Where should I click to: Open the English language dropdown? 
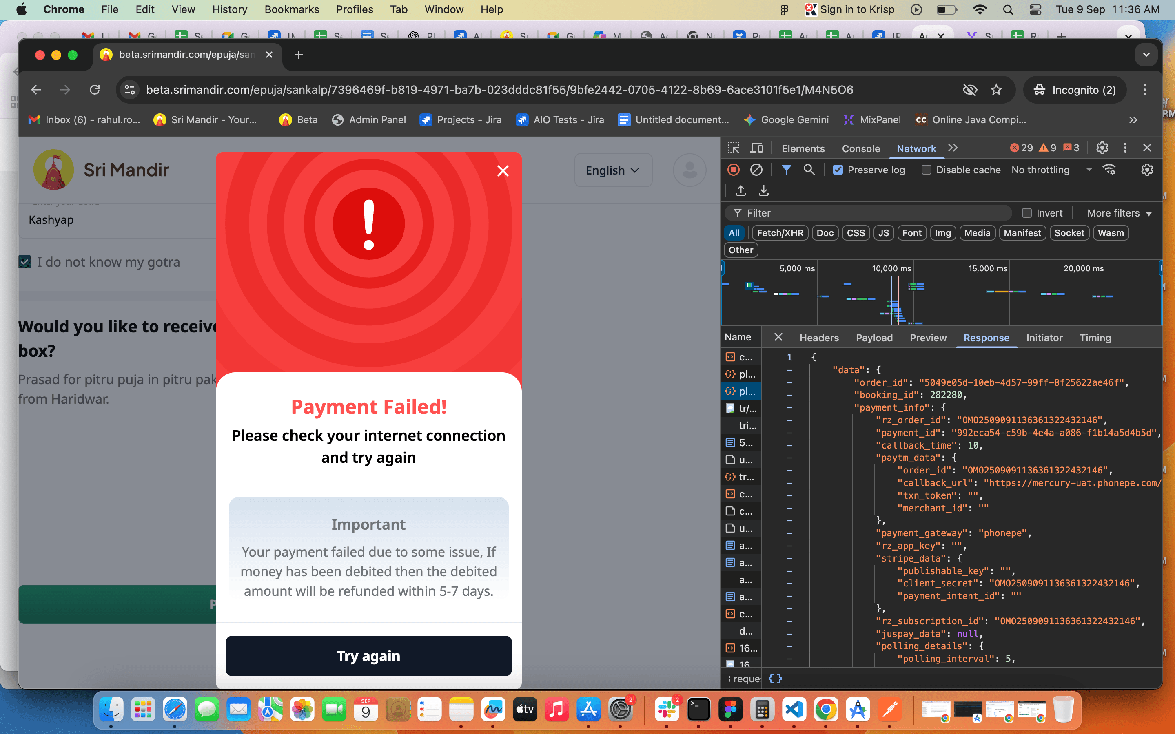click(613, 170)
